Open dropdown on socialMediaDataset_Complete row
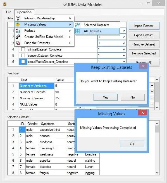Viewport: 167px width, 183px height. (124, 61)
